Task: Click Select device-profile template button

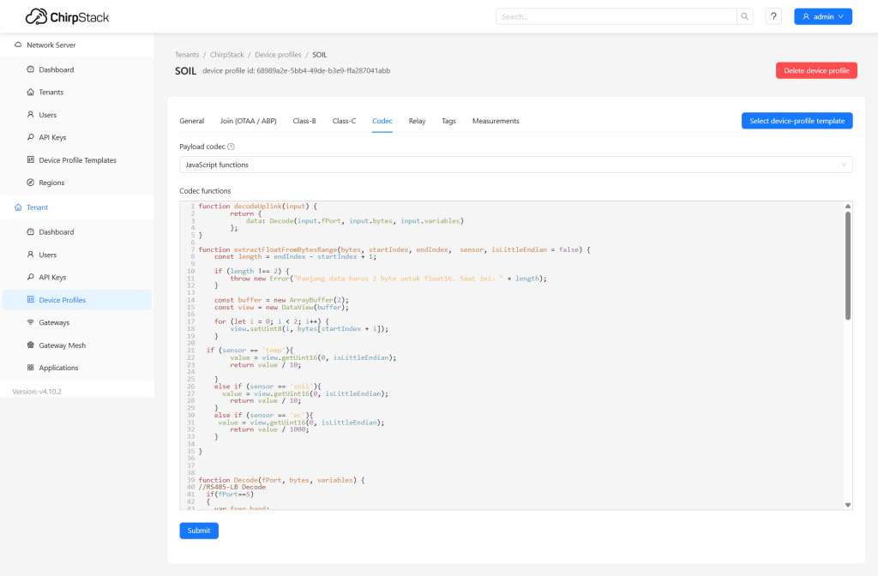Action: (x=797, y=121)
